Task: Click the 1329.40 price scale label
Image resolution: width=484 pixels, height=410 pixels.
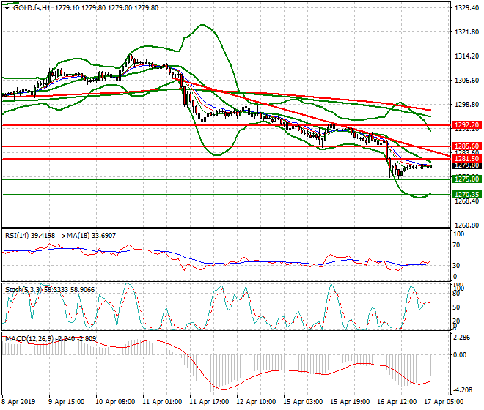Action: tap(466, 9)
